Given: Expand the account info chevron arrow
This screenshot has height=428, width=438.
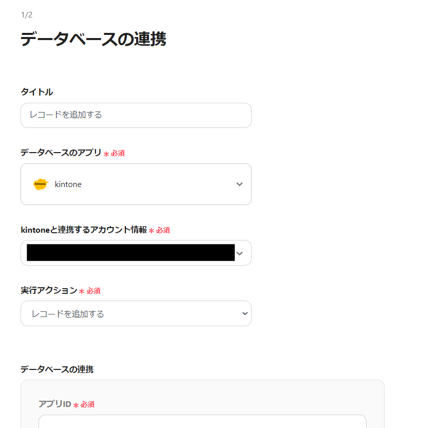Looking at the screenshot, I should click(239, 253).
